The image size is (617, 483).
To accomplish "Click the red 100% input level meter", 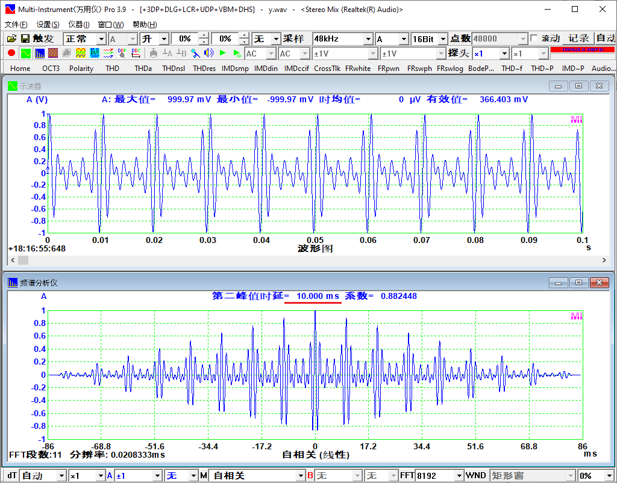I will (x=583, y=50).
